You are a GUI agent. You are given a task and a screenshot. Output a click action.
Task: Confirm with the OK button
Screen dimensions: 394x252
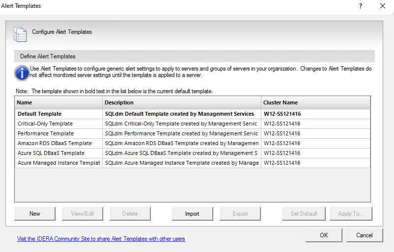pyautogui.click(x=324, y=235)
